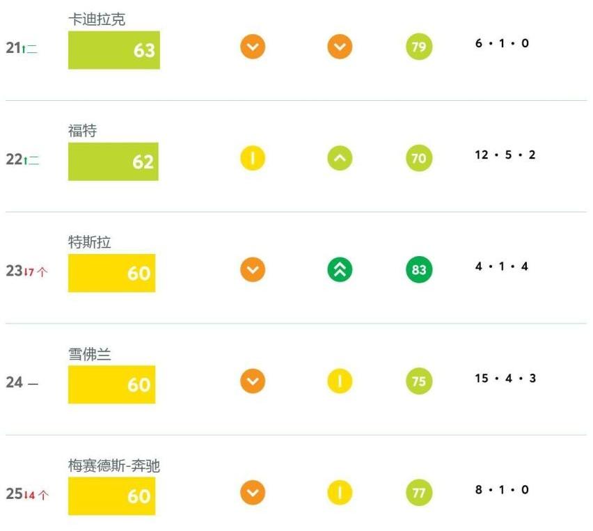Click the 77 score circle for 梅赛德斯-奔驰
The image size is (593, 531).
(419, 493)
